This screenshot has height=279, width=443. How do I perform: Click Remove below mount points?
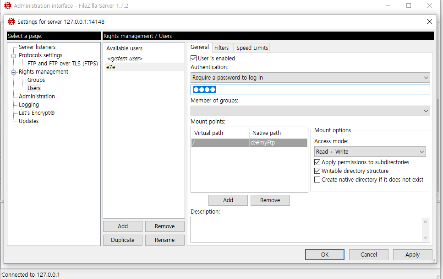coord(270,200)
